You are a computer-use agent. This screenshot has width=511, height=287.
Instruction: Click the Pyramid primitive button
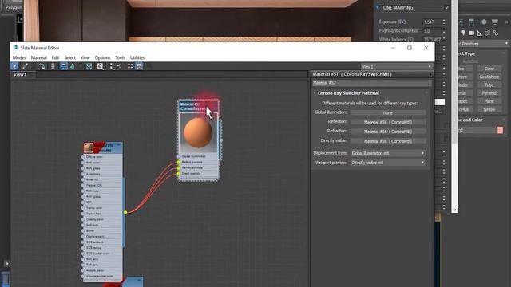pos(489,93)
